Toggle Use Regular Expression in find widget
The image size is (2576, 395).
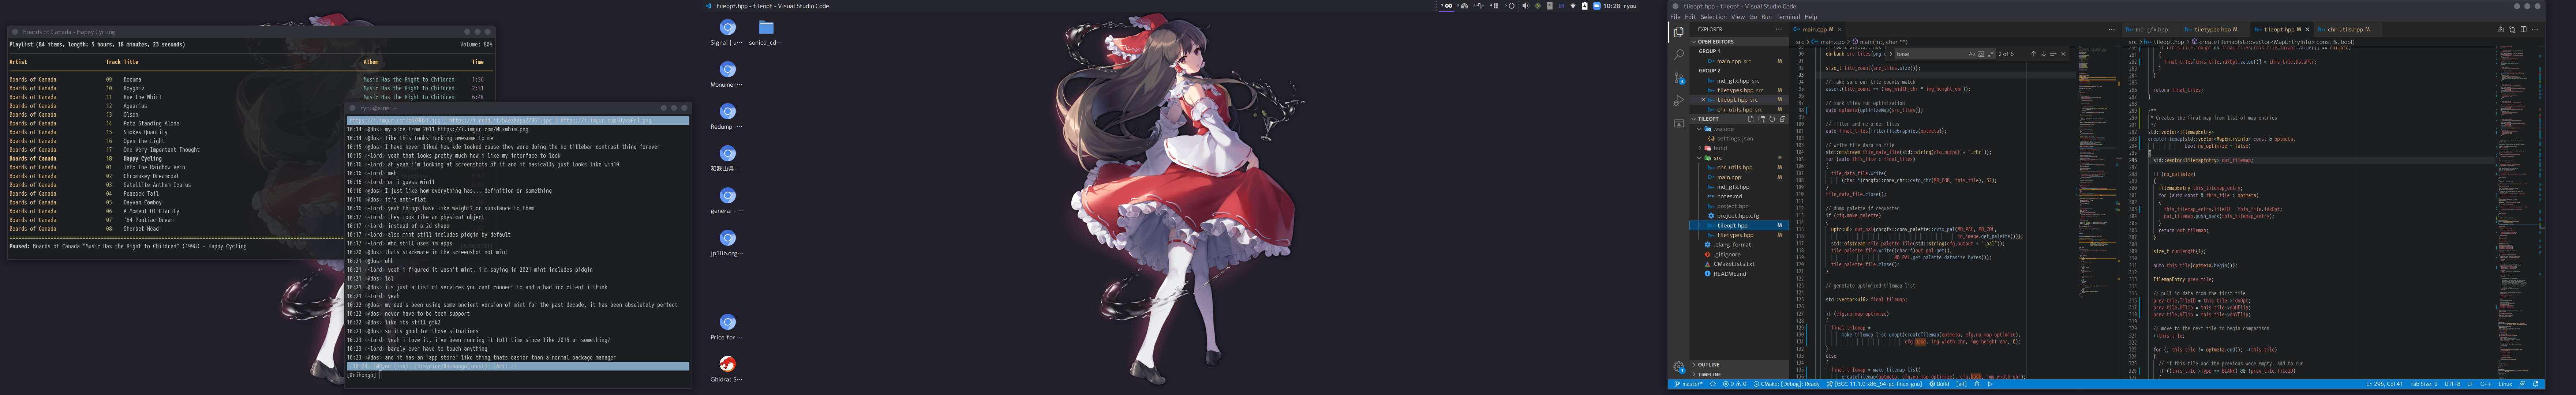coord(1991,54)
